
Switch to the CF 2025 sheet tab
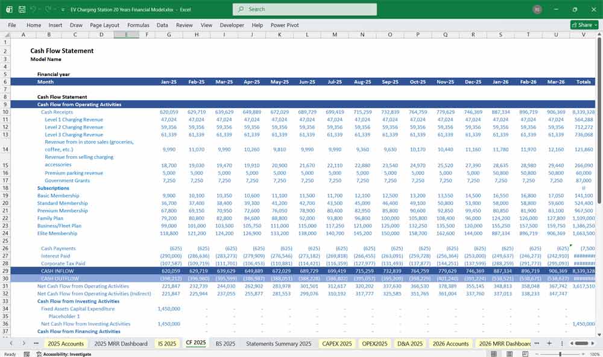[x=195, y=343]
